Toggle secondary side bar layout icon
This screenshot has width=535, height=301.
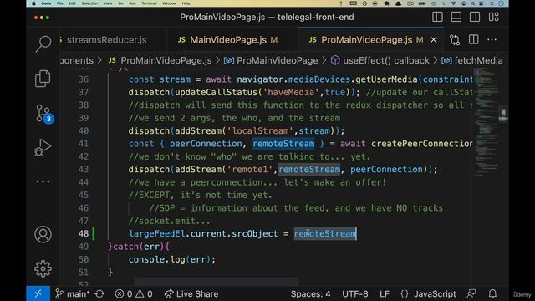[x=475, y=17]
